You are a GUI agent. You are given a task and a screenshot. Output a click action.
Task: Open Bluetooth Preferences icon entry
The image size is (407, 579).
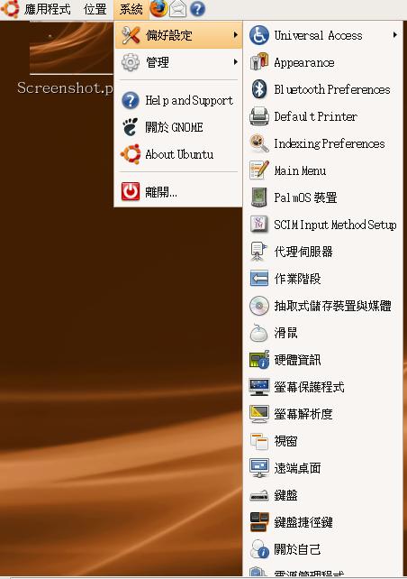259,89
